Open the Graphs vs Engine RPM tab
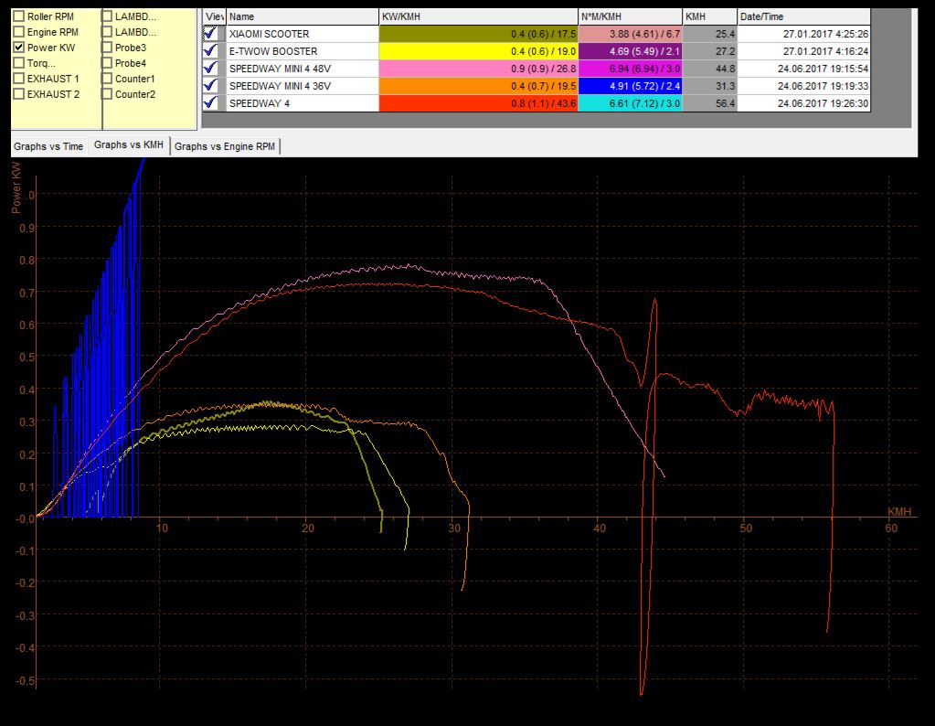 (224, 146)
